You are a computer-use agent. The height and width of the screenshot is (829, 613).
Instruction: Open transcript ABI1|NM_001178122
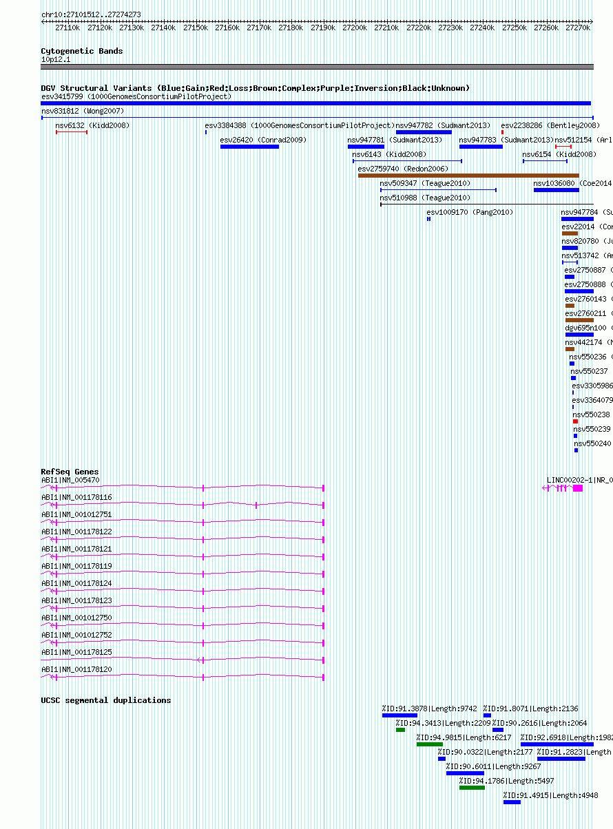76,532
